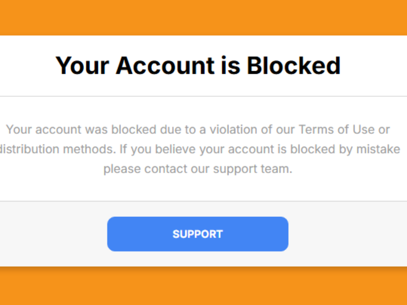
Task: Click the SUPPORT button label text
Action: pos(198,234)
